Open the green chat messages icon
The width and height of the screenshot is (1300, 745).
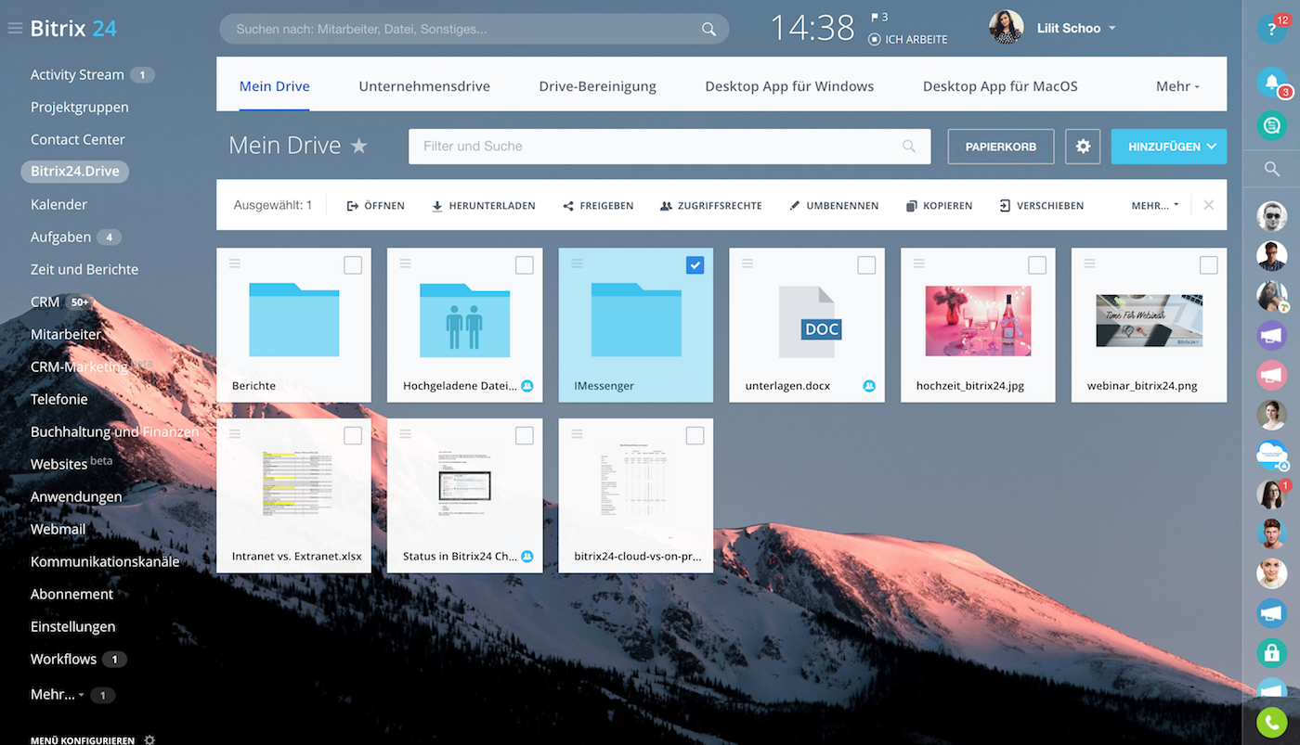coord(1271,125)
